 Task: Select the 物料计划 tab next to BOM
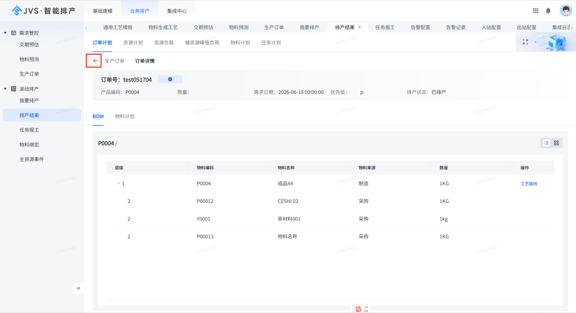(x=125, y=116)
